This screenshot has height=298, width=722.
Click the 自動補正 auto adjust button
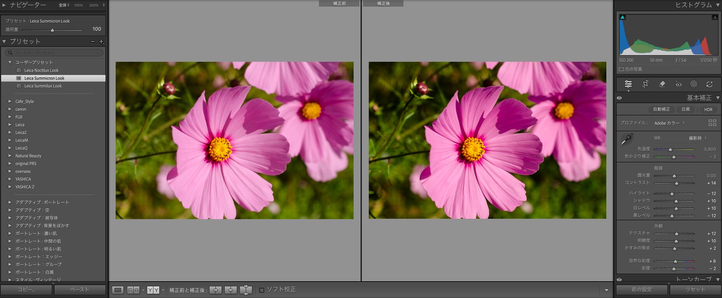coord(661,109)
